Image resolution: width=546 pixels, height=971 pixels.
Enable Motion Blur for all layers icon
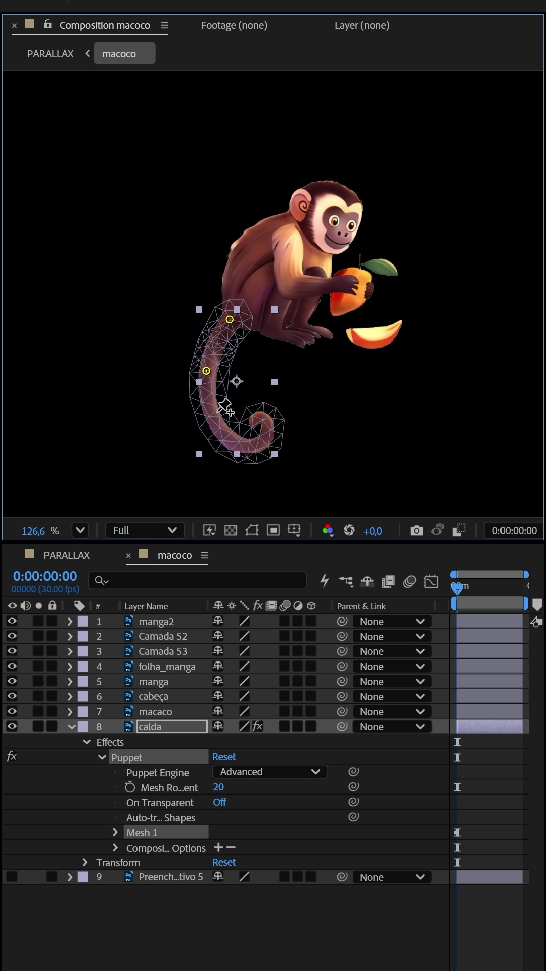tap(409, 582)
